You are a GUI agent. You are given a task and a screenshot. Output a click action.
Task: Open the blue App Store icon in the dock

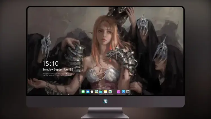tap(124, 92)
